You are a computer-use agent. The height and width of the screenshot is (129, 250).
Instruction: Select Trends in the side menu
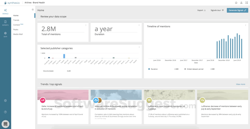[16, 20]
